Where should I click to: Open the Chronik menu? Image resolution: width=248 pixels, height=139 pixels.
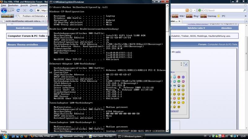(33, 5)
